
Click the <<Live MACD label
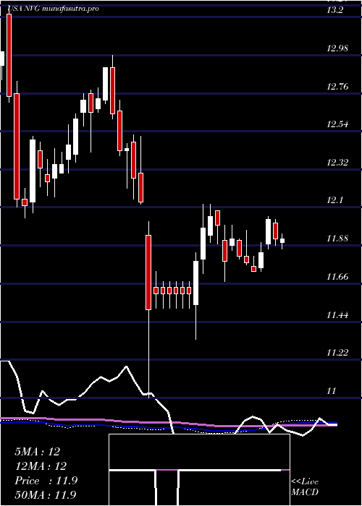(305, 487)
